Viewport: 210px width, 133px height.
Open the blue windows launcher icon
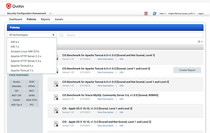point(154,13)
